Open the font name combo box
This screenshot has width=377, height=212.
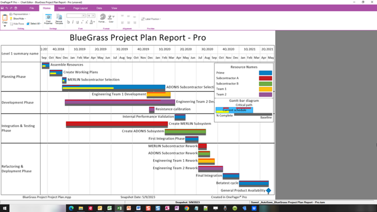pos(76,16)
